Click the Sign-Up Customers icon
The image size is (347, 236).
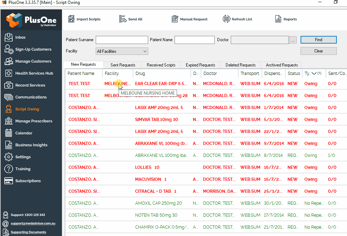(x=9, y=49)
